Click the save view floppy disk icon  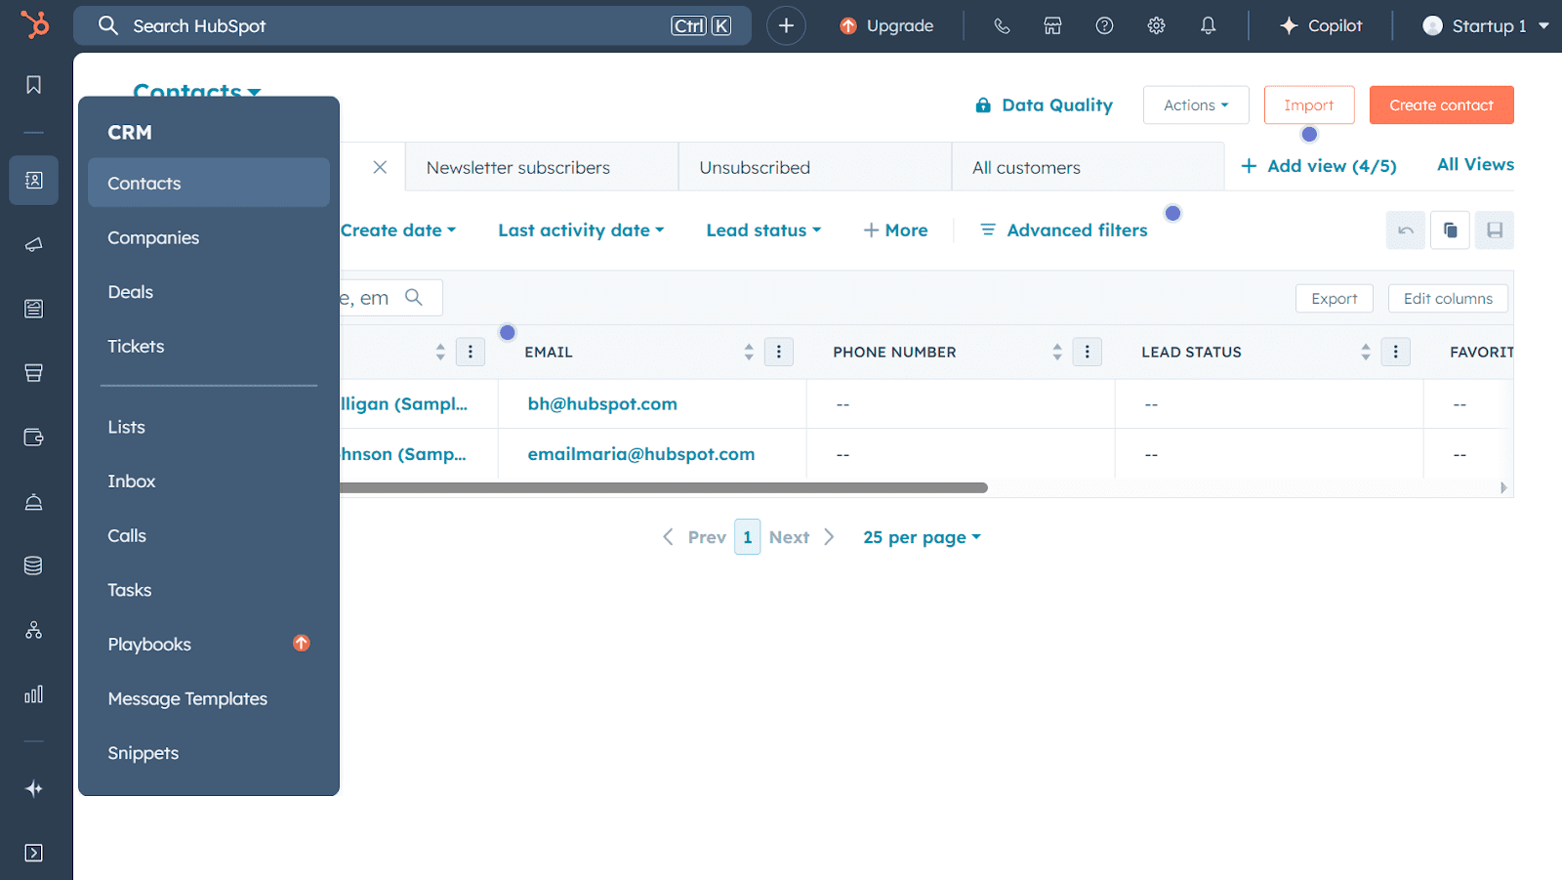(1494, 230)
